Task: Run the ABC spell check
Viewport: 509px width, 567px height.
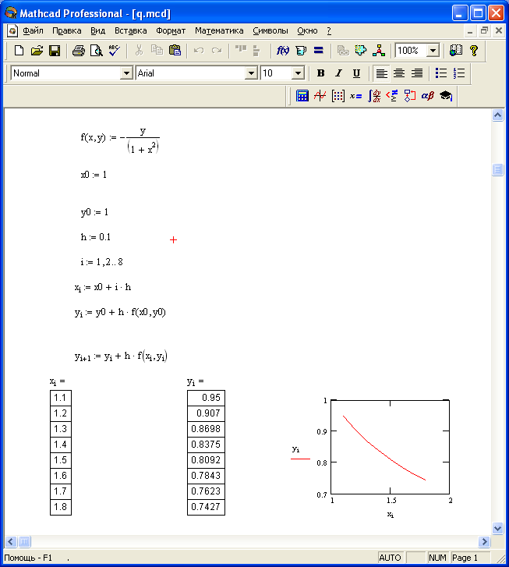Action: pyautogui.click(x=115, y=51)
